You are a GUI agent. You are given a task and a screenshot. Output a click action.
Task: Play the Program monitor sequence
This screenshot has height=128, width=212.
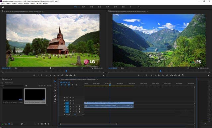coord(159,75)
